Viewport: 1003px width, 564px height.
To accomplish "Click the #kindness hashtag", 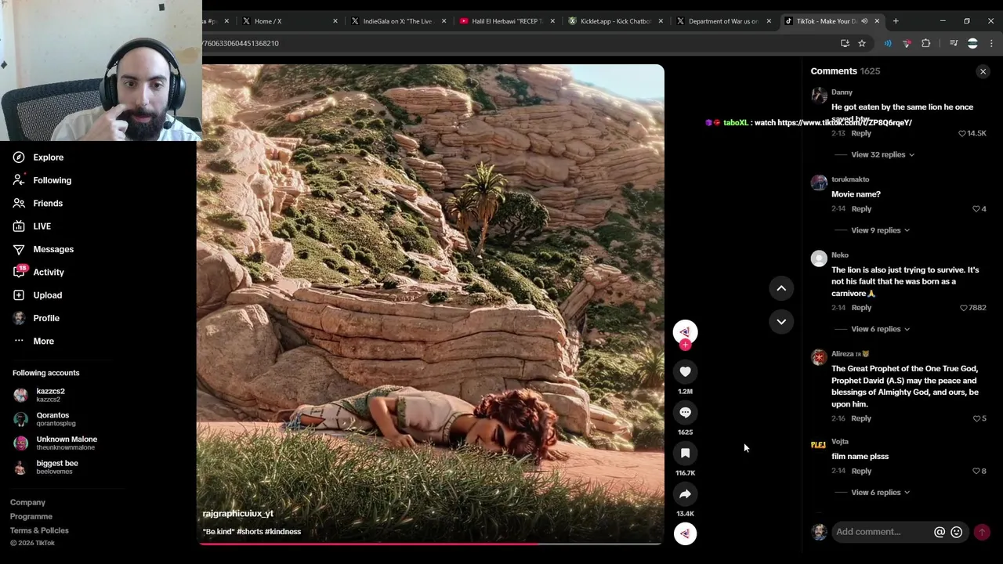I will pyautogui.click(x=283, y=532).
